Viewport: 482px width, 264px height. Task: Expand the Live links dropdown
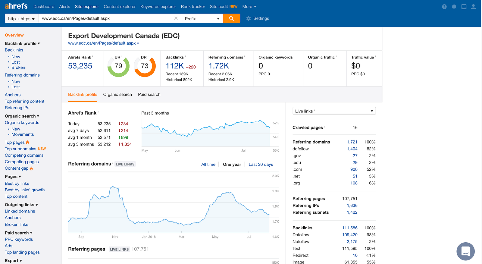point(334,111)
